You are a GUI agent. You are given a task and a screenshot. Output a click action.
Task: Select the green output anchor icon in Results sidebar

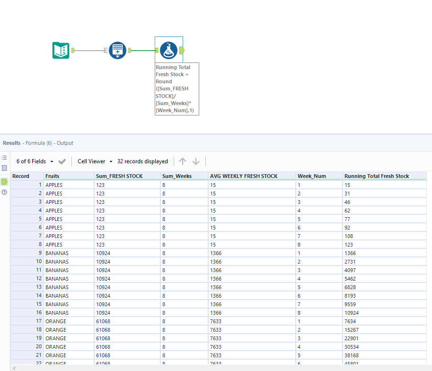(x=4, y=181)
